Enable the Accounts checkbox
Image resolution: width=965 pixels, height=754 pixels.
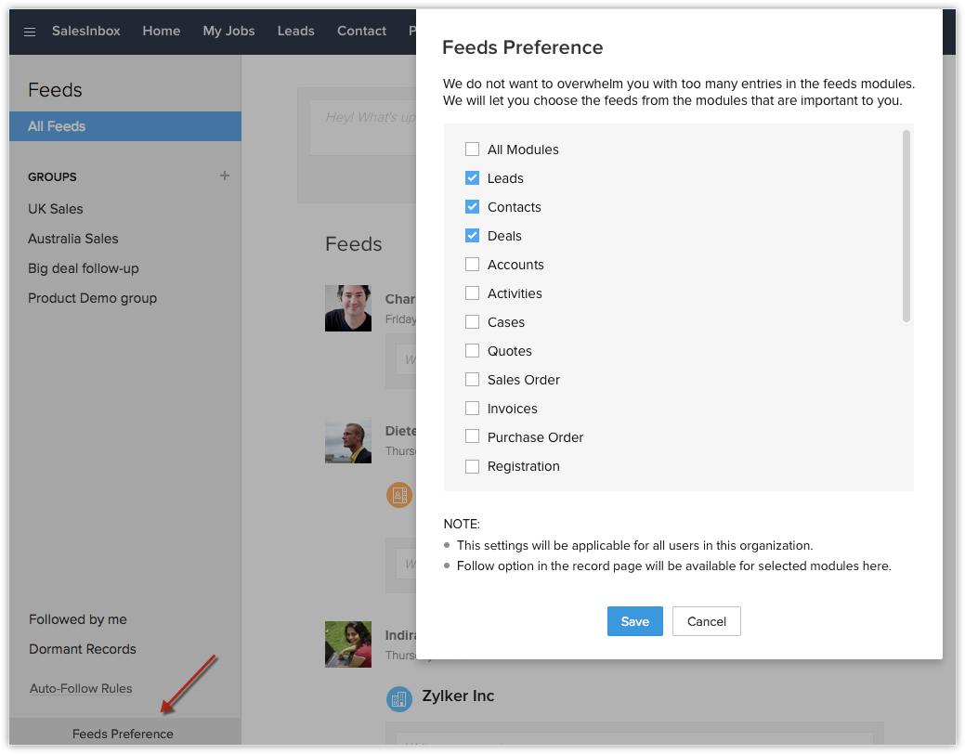(472, 265)
